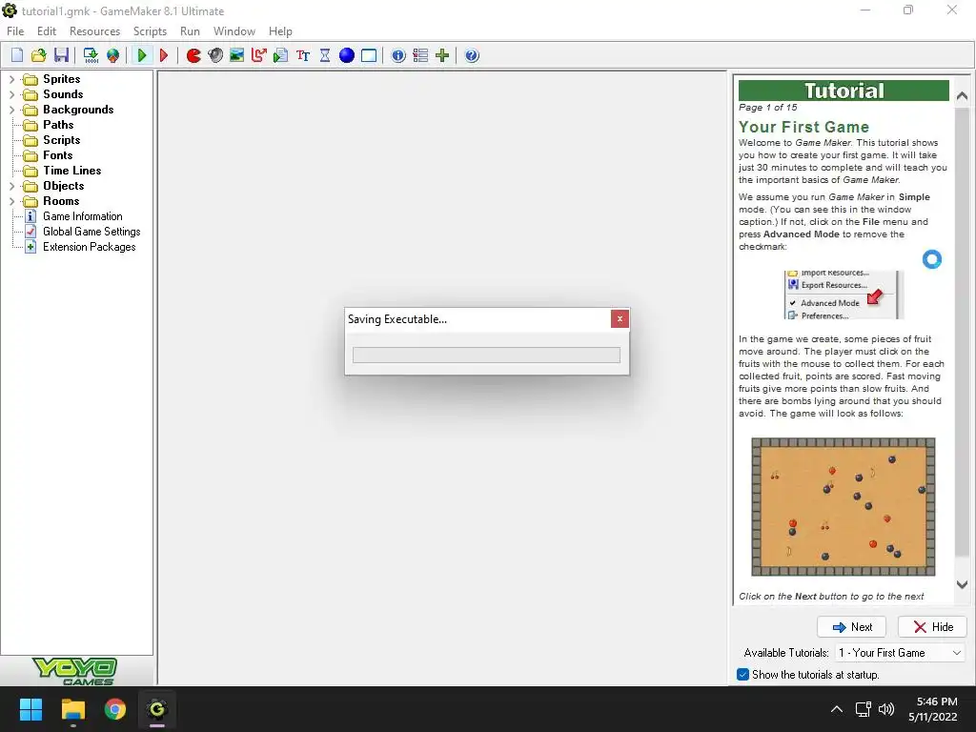Viewport: 976px width, 732px height.
Task: Create an object with the blue ball icon
Action: pyautogui.click(x=347, y=55)
